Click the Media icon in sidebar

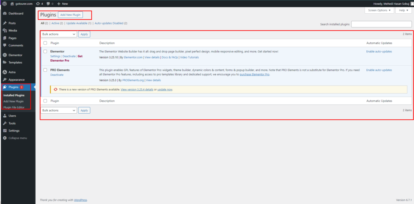point(5,31)
